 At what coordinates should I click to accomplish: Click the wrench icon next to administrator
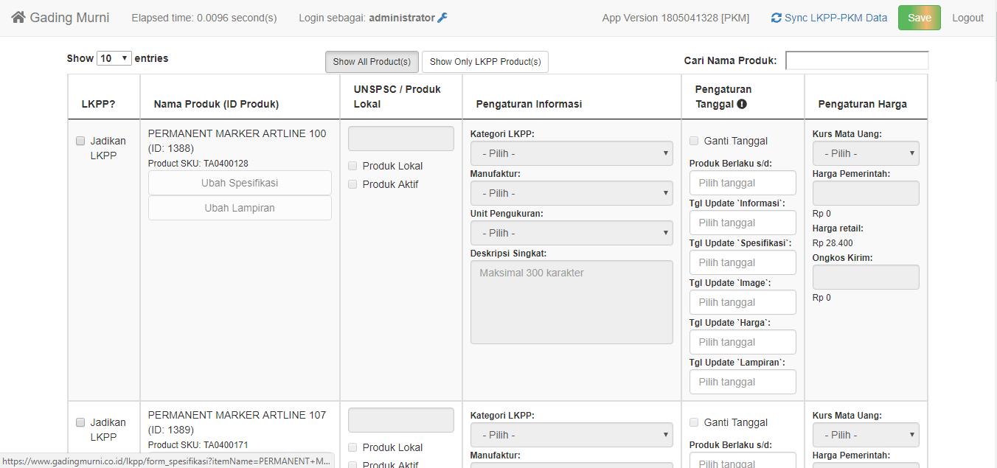tap(442, 18)
